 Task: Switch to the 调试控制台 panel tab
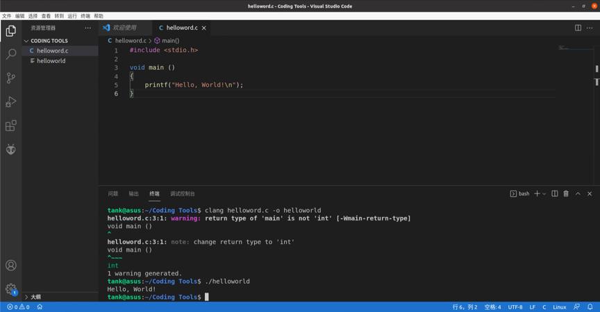click(x=183, y=193)
